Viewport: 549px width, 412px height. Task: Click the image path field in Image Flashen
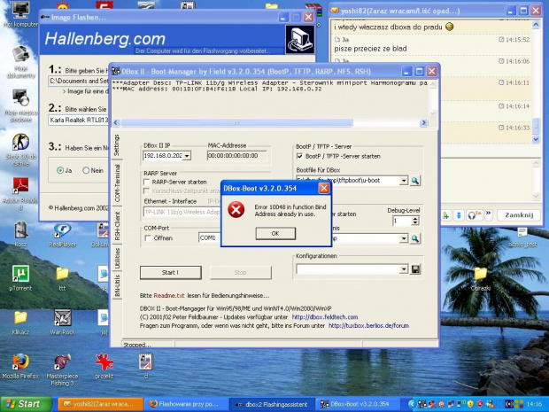[x=79, y=81]
